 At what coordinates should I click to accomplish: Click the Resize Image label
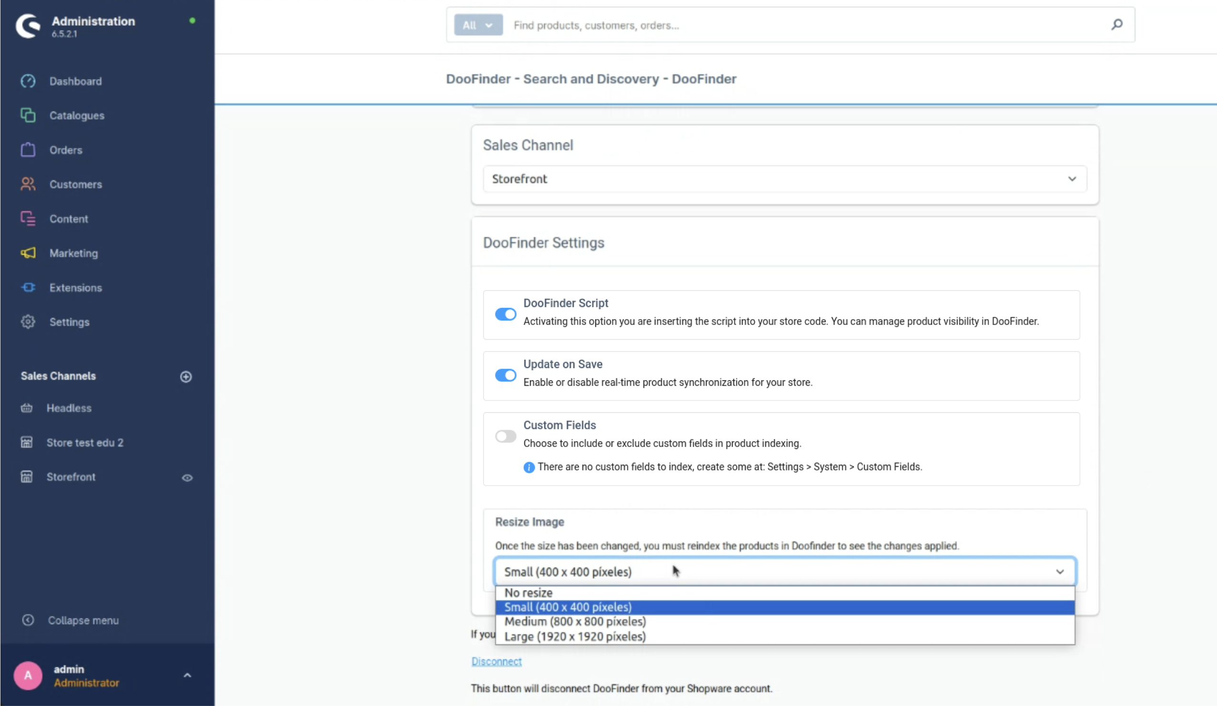click(529, 522)
